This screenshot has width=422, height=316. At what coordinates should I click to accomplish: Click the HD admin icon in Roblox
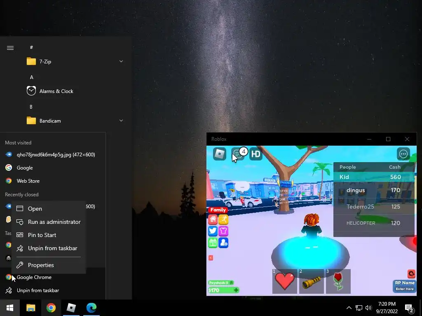pos(256,154)
